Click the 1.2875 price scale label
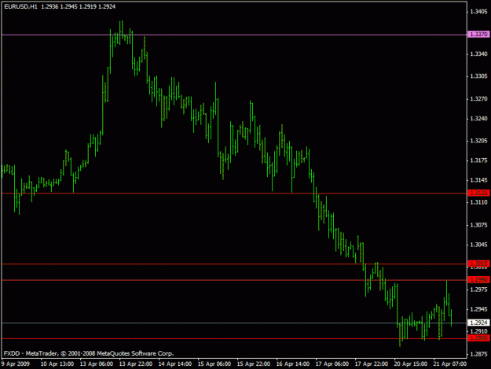The image size is (491, 369). tap(478, 354)
